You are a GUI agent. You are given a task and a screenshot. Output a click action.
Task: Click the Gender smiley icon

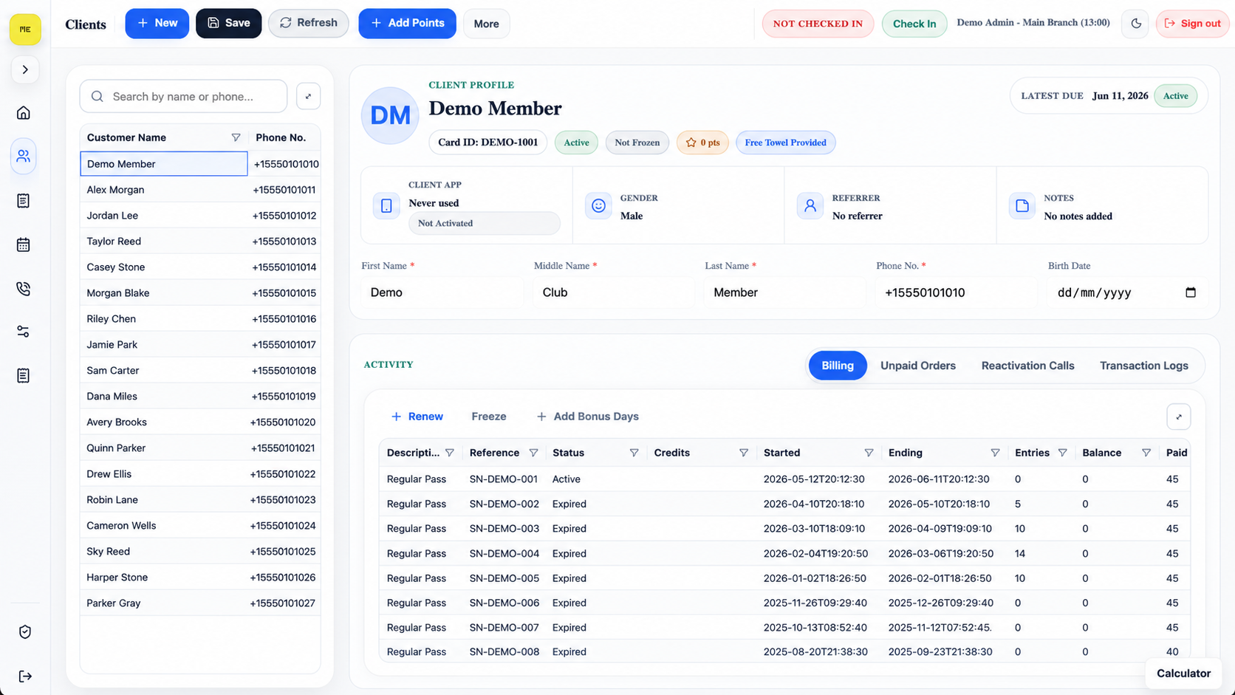coord(598,205)
